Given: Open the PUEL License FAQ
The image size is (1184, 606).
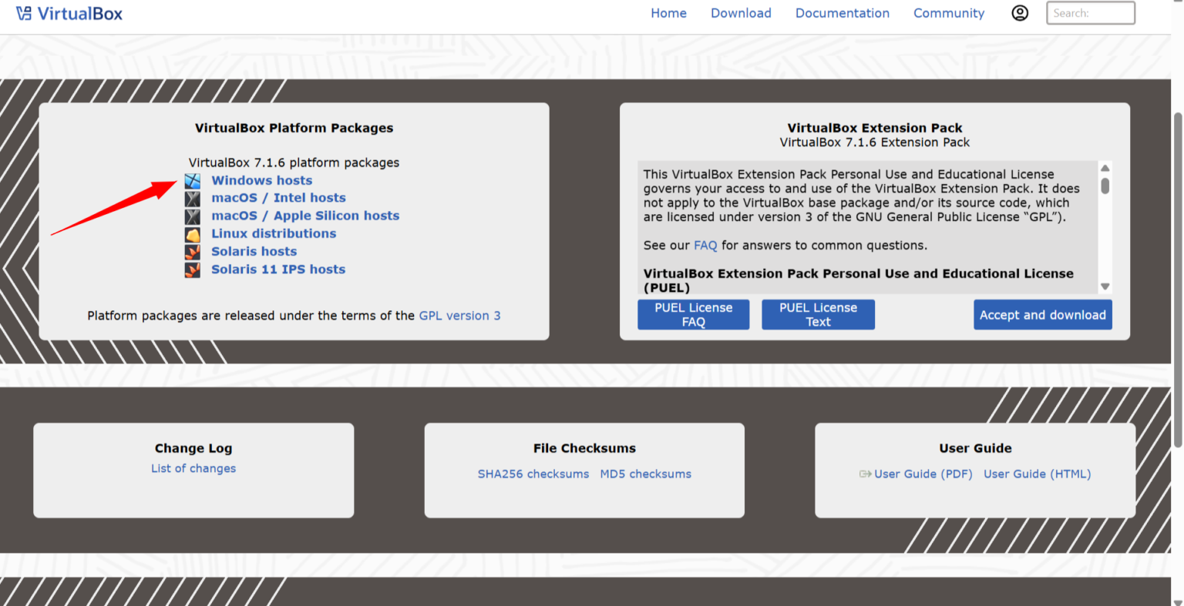Looking at the screenshot, I should 693,314.
